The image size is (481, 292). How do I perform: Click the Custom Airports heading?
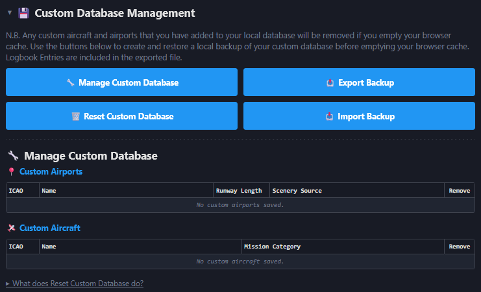click(x=51, y=171)
